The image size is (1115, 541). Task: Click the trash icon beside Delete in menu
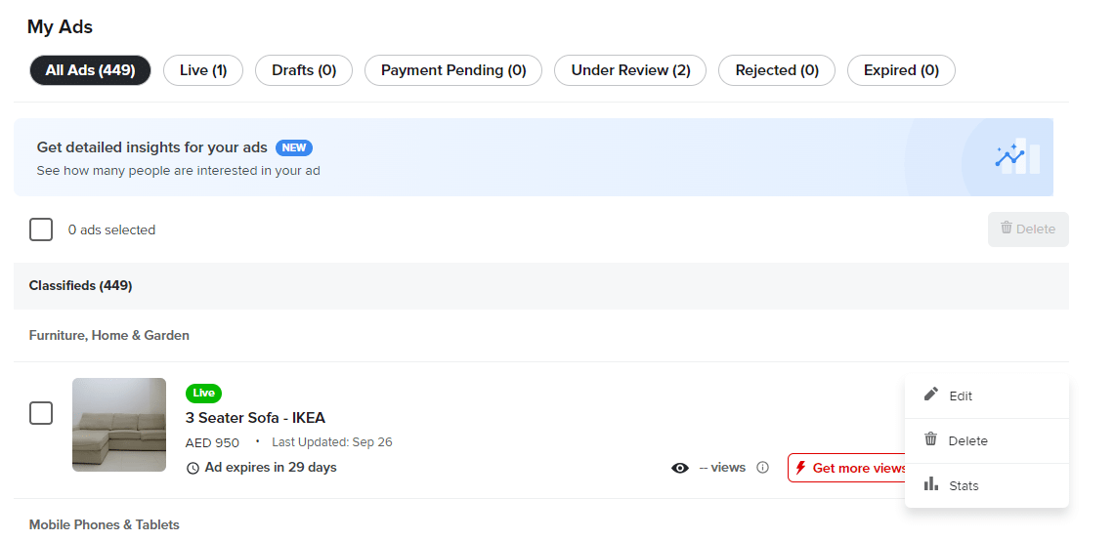930,438
